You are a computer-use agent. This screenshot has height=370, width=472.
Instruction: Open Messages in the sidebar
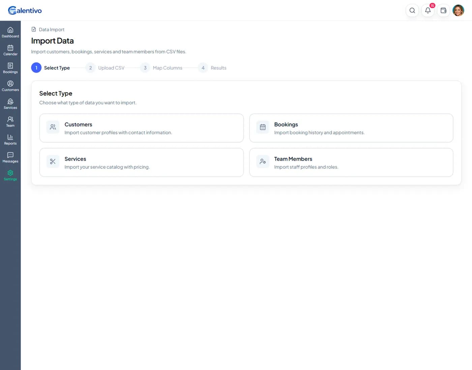10,158
